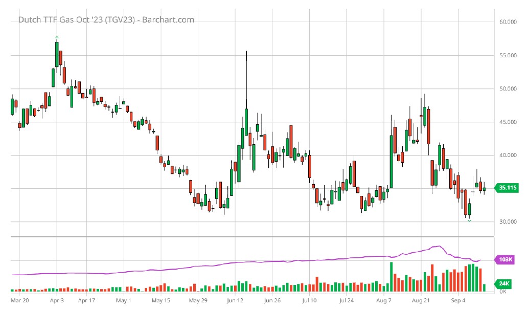This screenshot has height=310, width=528.
Task: Click the Jul 24 date label
Action: [347, 300]
